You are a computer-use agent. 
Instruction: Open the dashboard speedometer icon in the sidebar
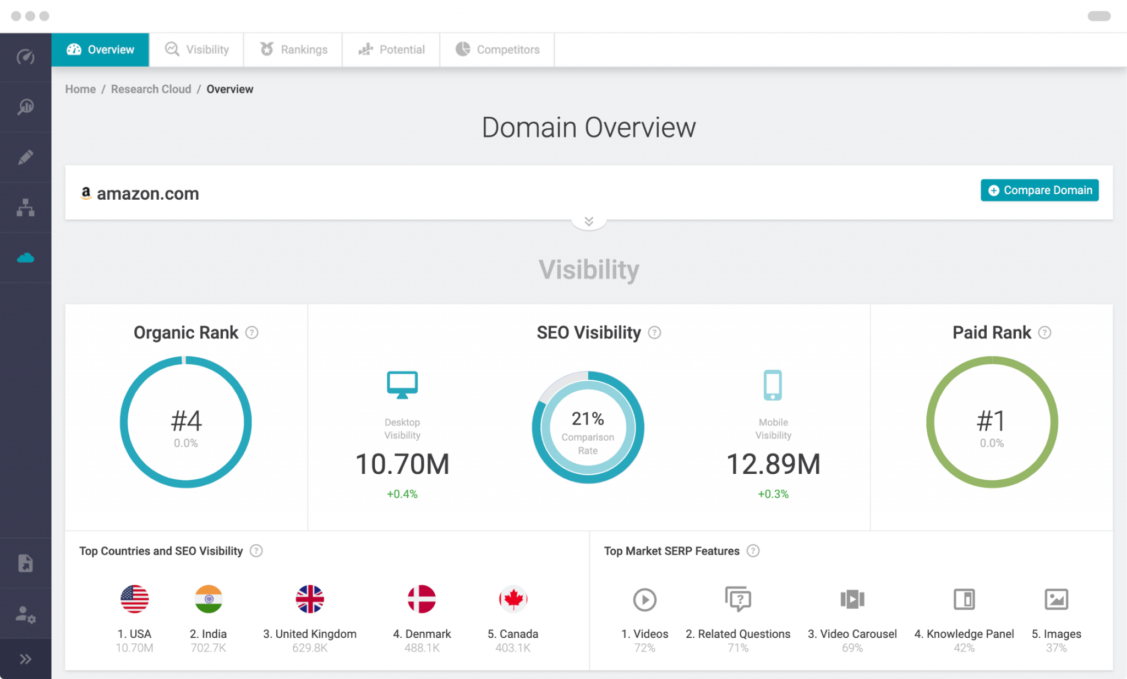pyautogui.click(x=25, y=57)
